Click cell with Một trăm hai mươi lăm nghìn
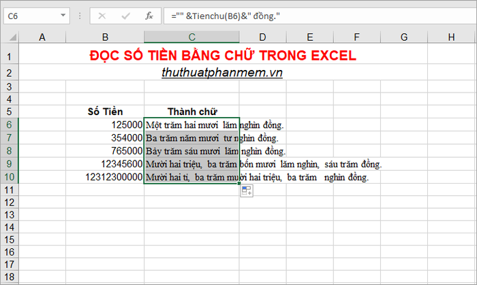This screenshot has width=477, height=285. click(191, 124)
